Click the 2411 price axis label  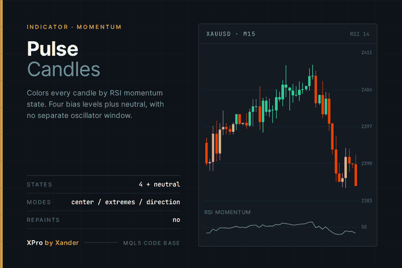coord(367,53)
